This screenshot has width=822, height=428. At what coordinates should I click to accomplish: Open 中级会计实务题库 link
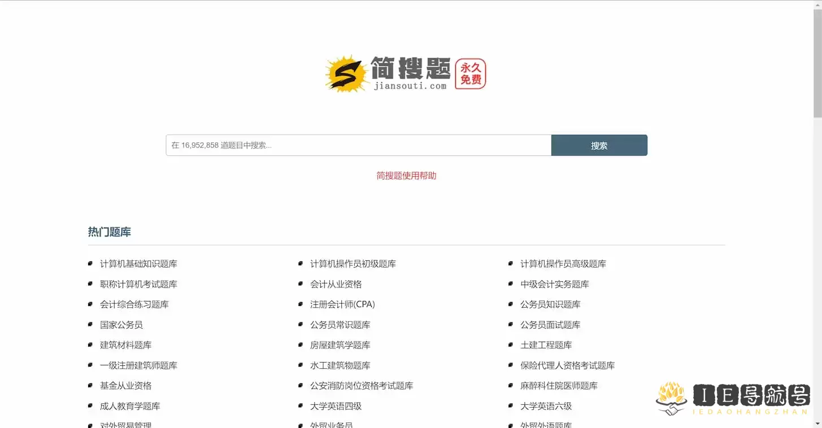(x=555, y=284)
